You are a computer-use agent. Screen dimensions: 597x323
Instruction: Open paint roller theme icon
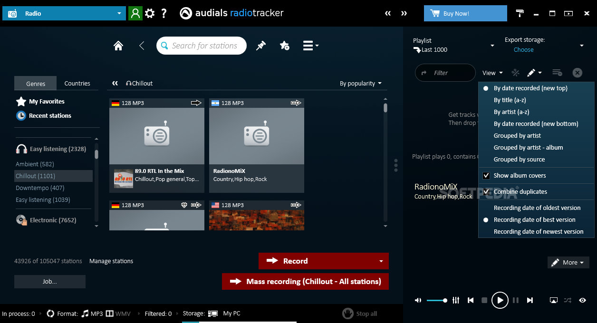tap(520, 13)
